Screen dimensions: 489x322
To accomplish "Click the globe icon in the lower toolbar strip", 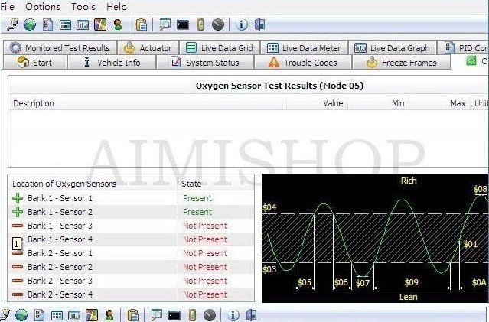I will pos(21,315).
